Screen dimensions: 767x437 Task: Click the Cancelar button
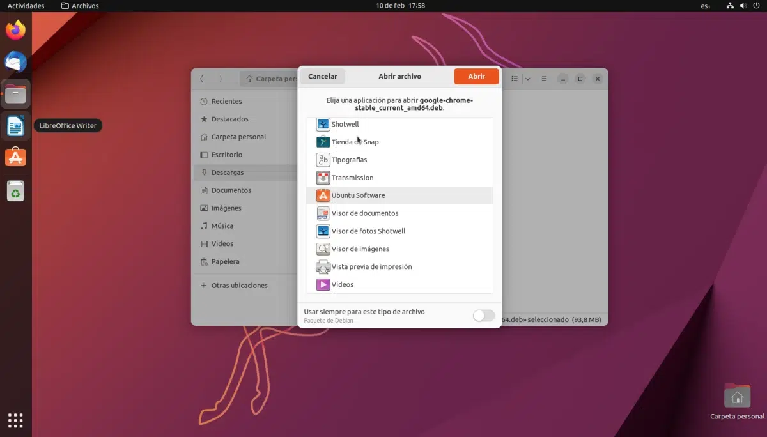(323, 76)
